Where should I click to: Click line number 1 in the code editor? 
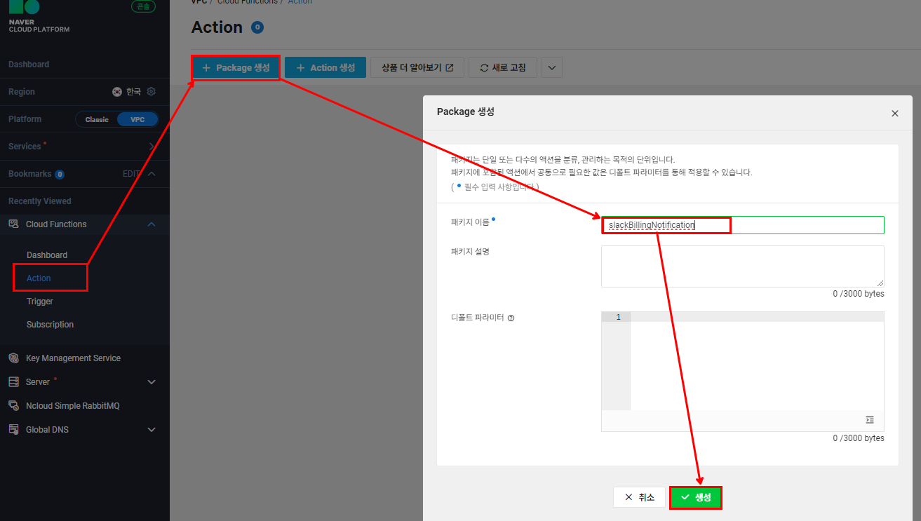(x=618, y=318)
